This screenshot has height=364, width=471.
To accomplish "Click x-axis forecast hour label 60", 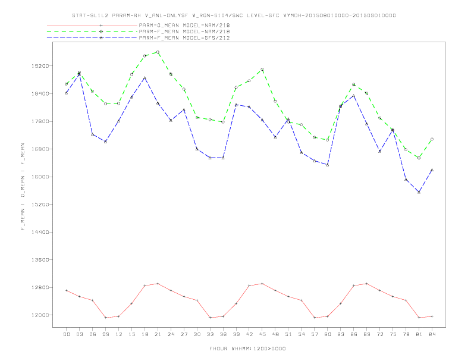I will tap(328, 334).
